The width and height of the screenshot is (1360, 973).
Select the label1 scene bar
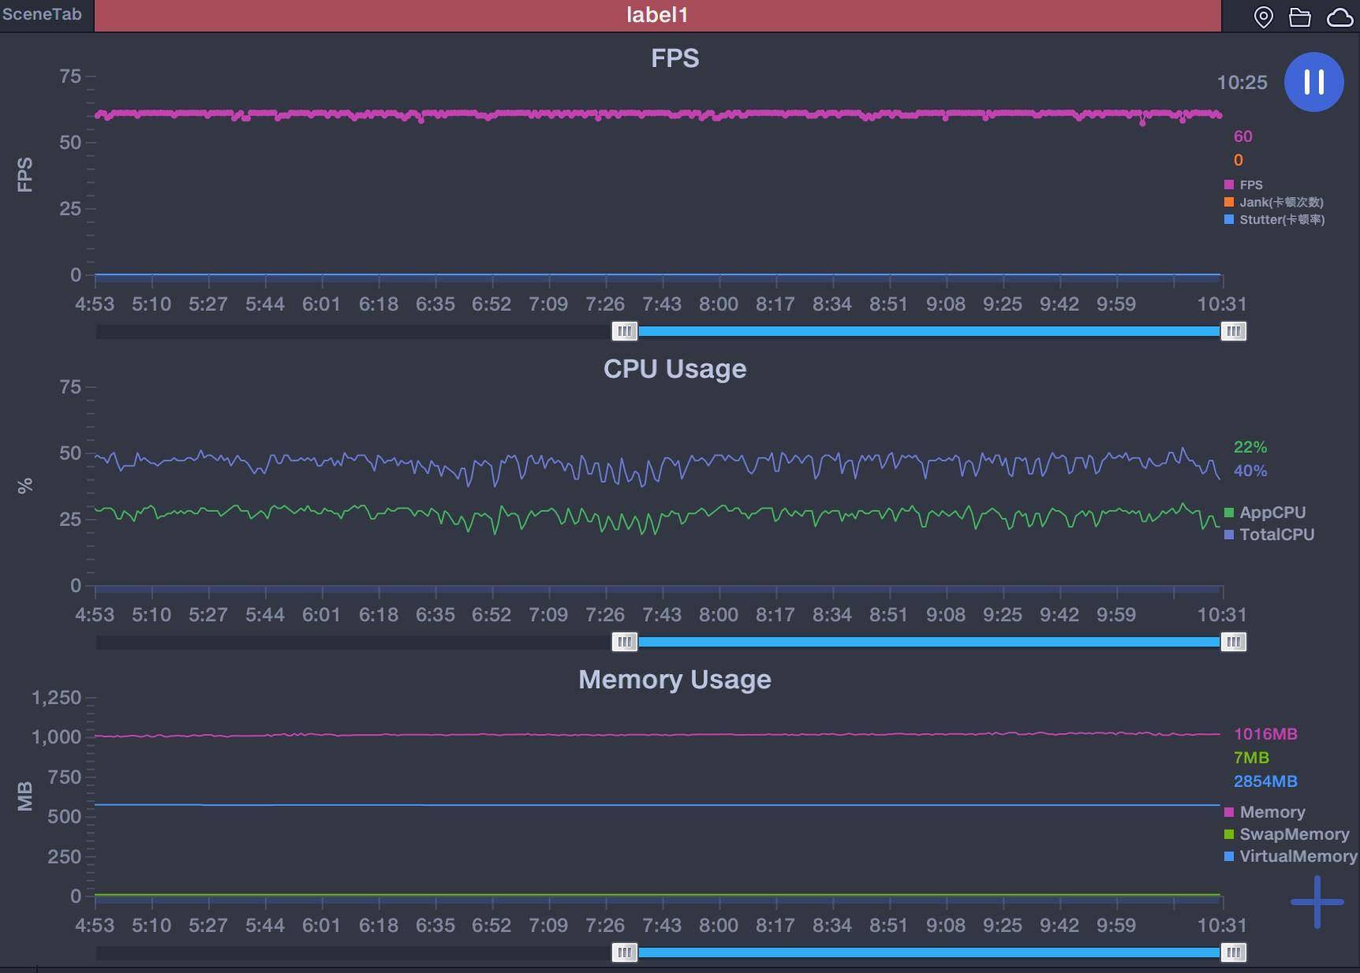tap(657, 15)
